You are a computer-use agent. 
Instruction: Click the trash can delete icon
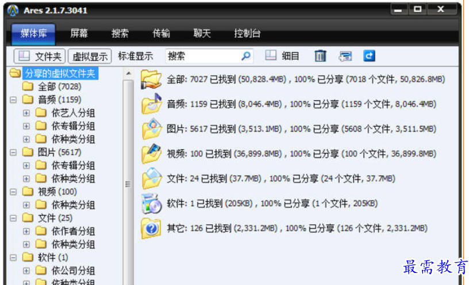pos(320,56)
